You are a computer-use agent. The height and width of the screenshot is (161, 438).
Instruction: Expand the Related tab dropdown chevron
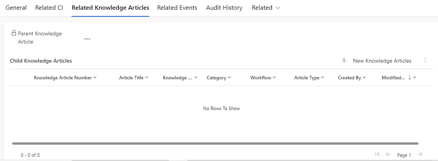coord(278,8)
